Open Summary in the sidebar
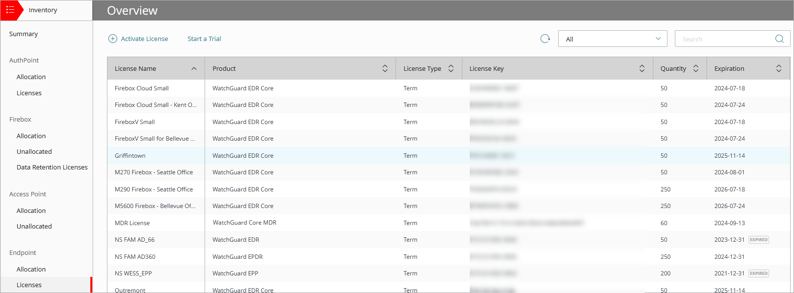 [23, 34]
